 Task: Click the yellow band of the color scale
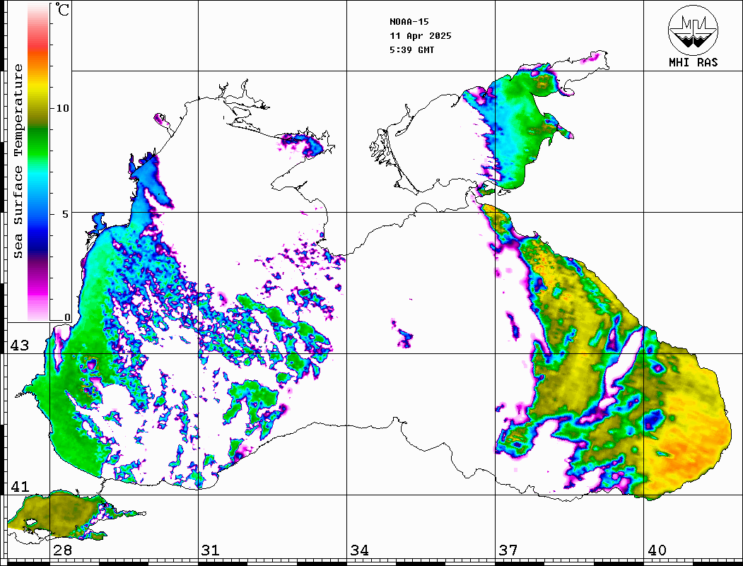[38, 88]
